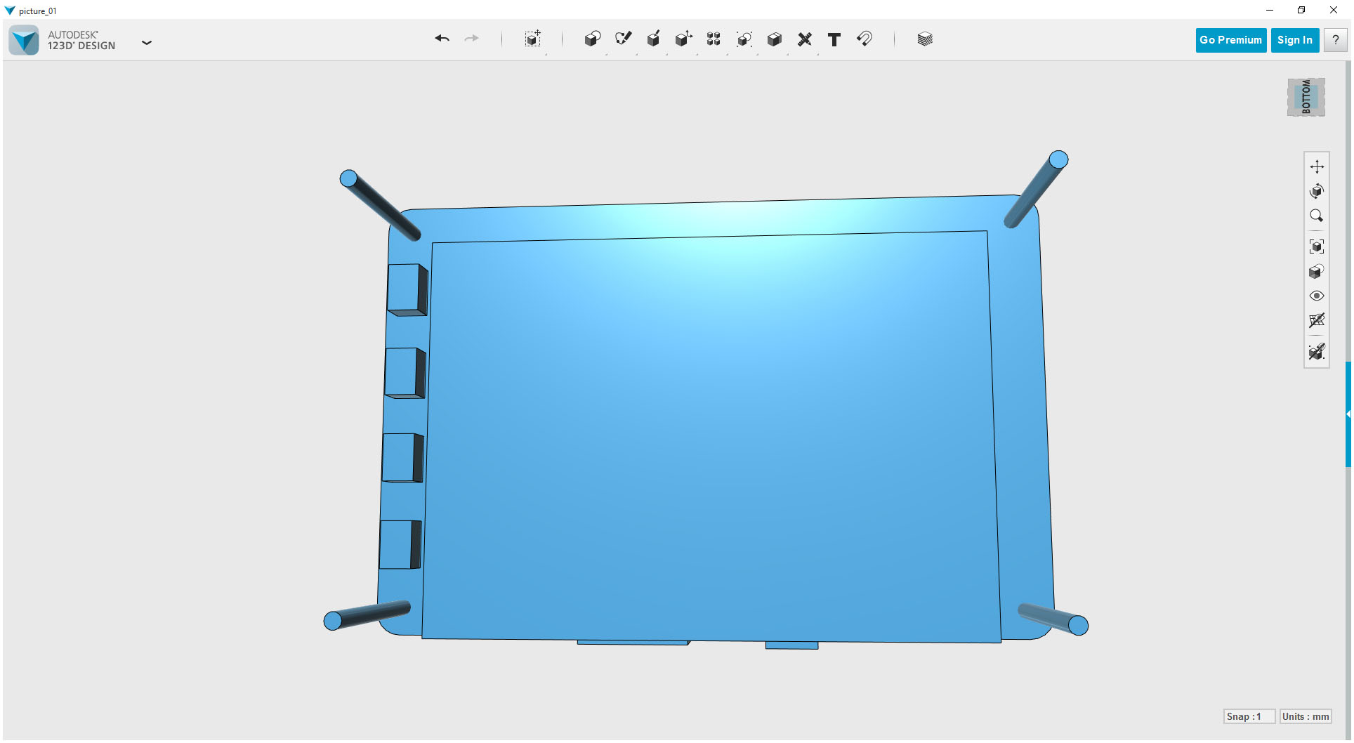Open the Sketch tool
Viewport: 1354px width, 743px height.
[x=623, y=39]
